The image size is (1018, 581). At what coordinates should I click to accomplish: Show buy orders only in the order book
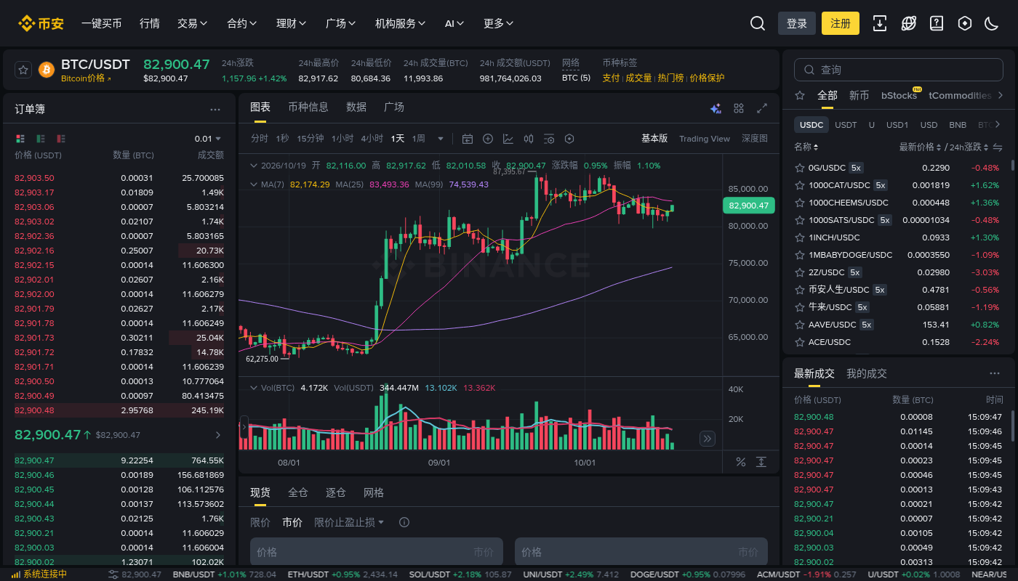click(40, 138)
